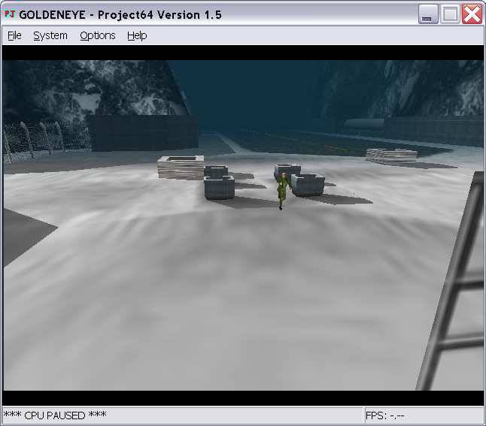Screen dimensions: 486x426
Task: Open the Help menu
Action: (137, 35)
